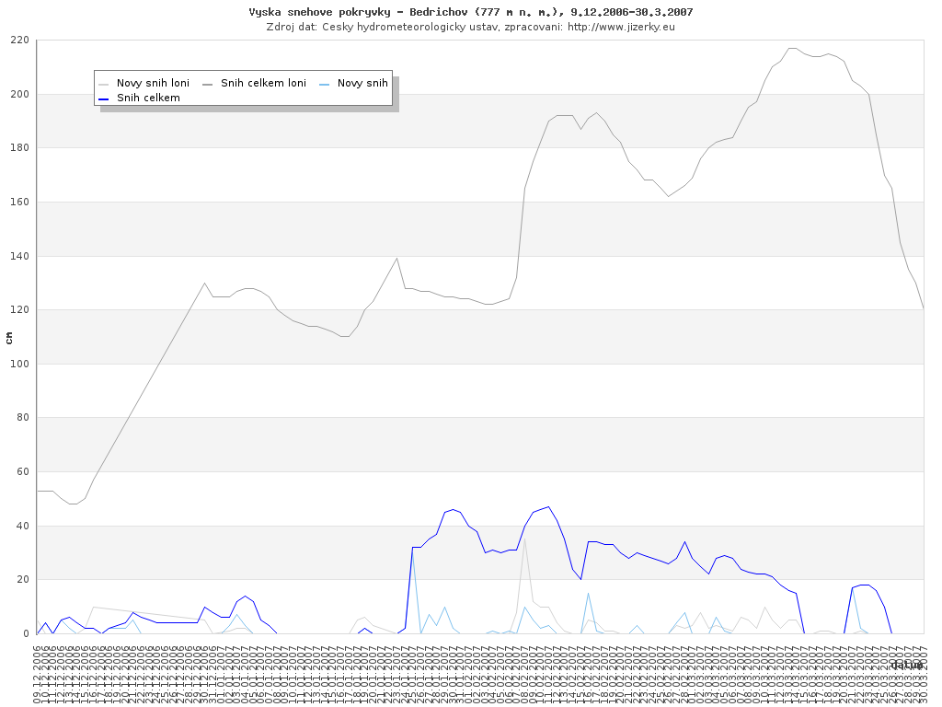The image size is (942, 707).
Task: Click the 220 value on the y-axis
Action: click(20, 41)
